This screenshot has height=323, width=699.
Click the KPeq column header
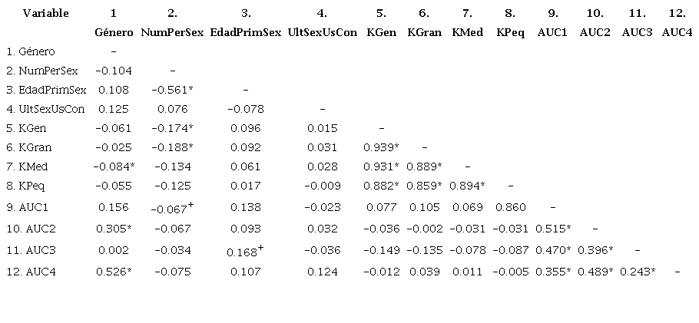click(510, 33)
